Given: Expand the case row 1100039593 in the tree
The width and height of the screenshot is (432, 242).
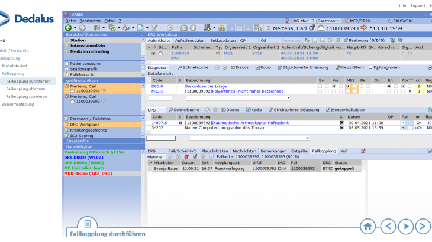Looking at the screenshot, I should coord(153,53).
